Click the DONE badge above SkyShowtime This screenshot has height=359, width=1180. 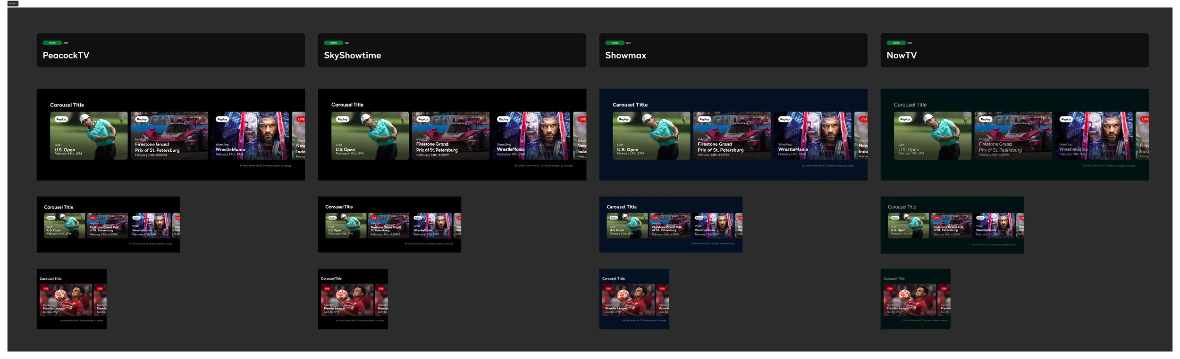tap(334, 43)
